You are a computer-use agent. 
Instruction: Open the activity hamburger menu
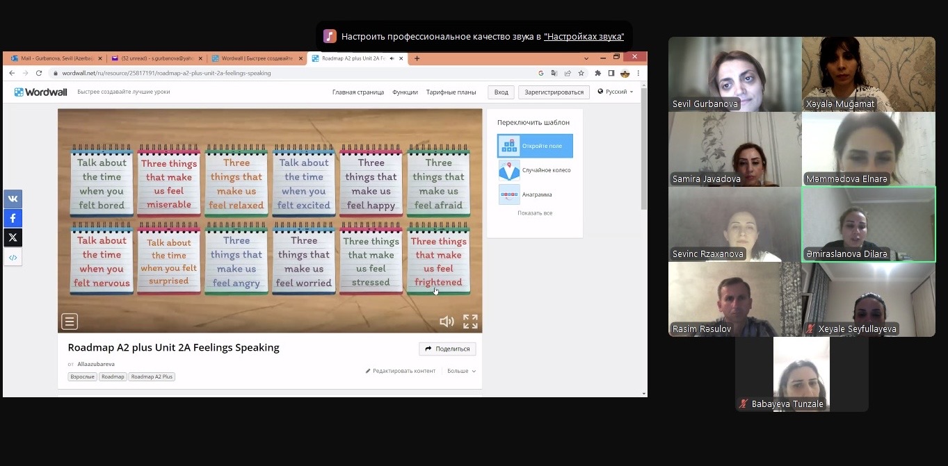point(69,322)
